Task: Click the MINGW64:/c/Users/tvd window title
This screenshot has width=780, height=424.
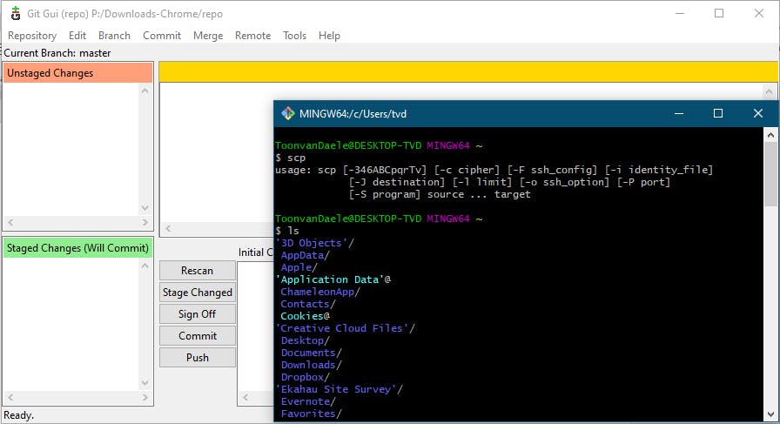Action: pyautogui.click(x=353, y=113)
